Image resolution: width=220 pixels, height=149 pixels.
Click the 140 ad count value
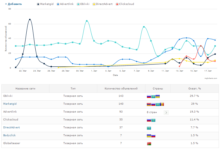[121, 104]
